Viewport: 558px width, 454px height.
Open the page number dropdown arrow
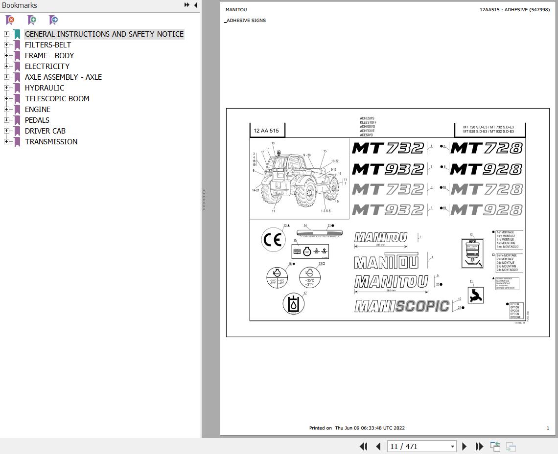[452, 447]
